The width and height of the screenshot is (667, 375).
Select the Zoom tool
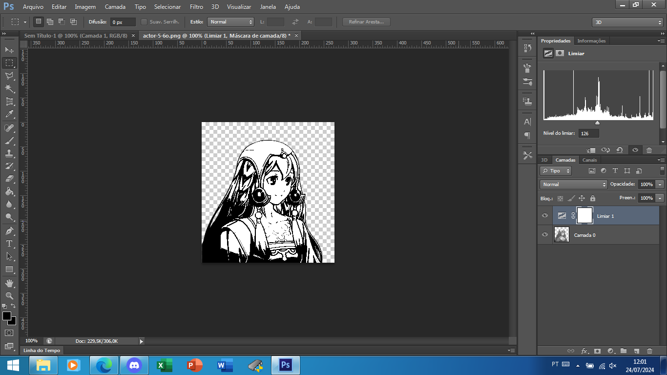9,296
